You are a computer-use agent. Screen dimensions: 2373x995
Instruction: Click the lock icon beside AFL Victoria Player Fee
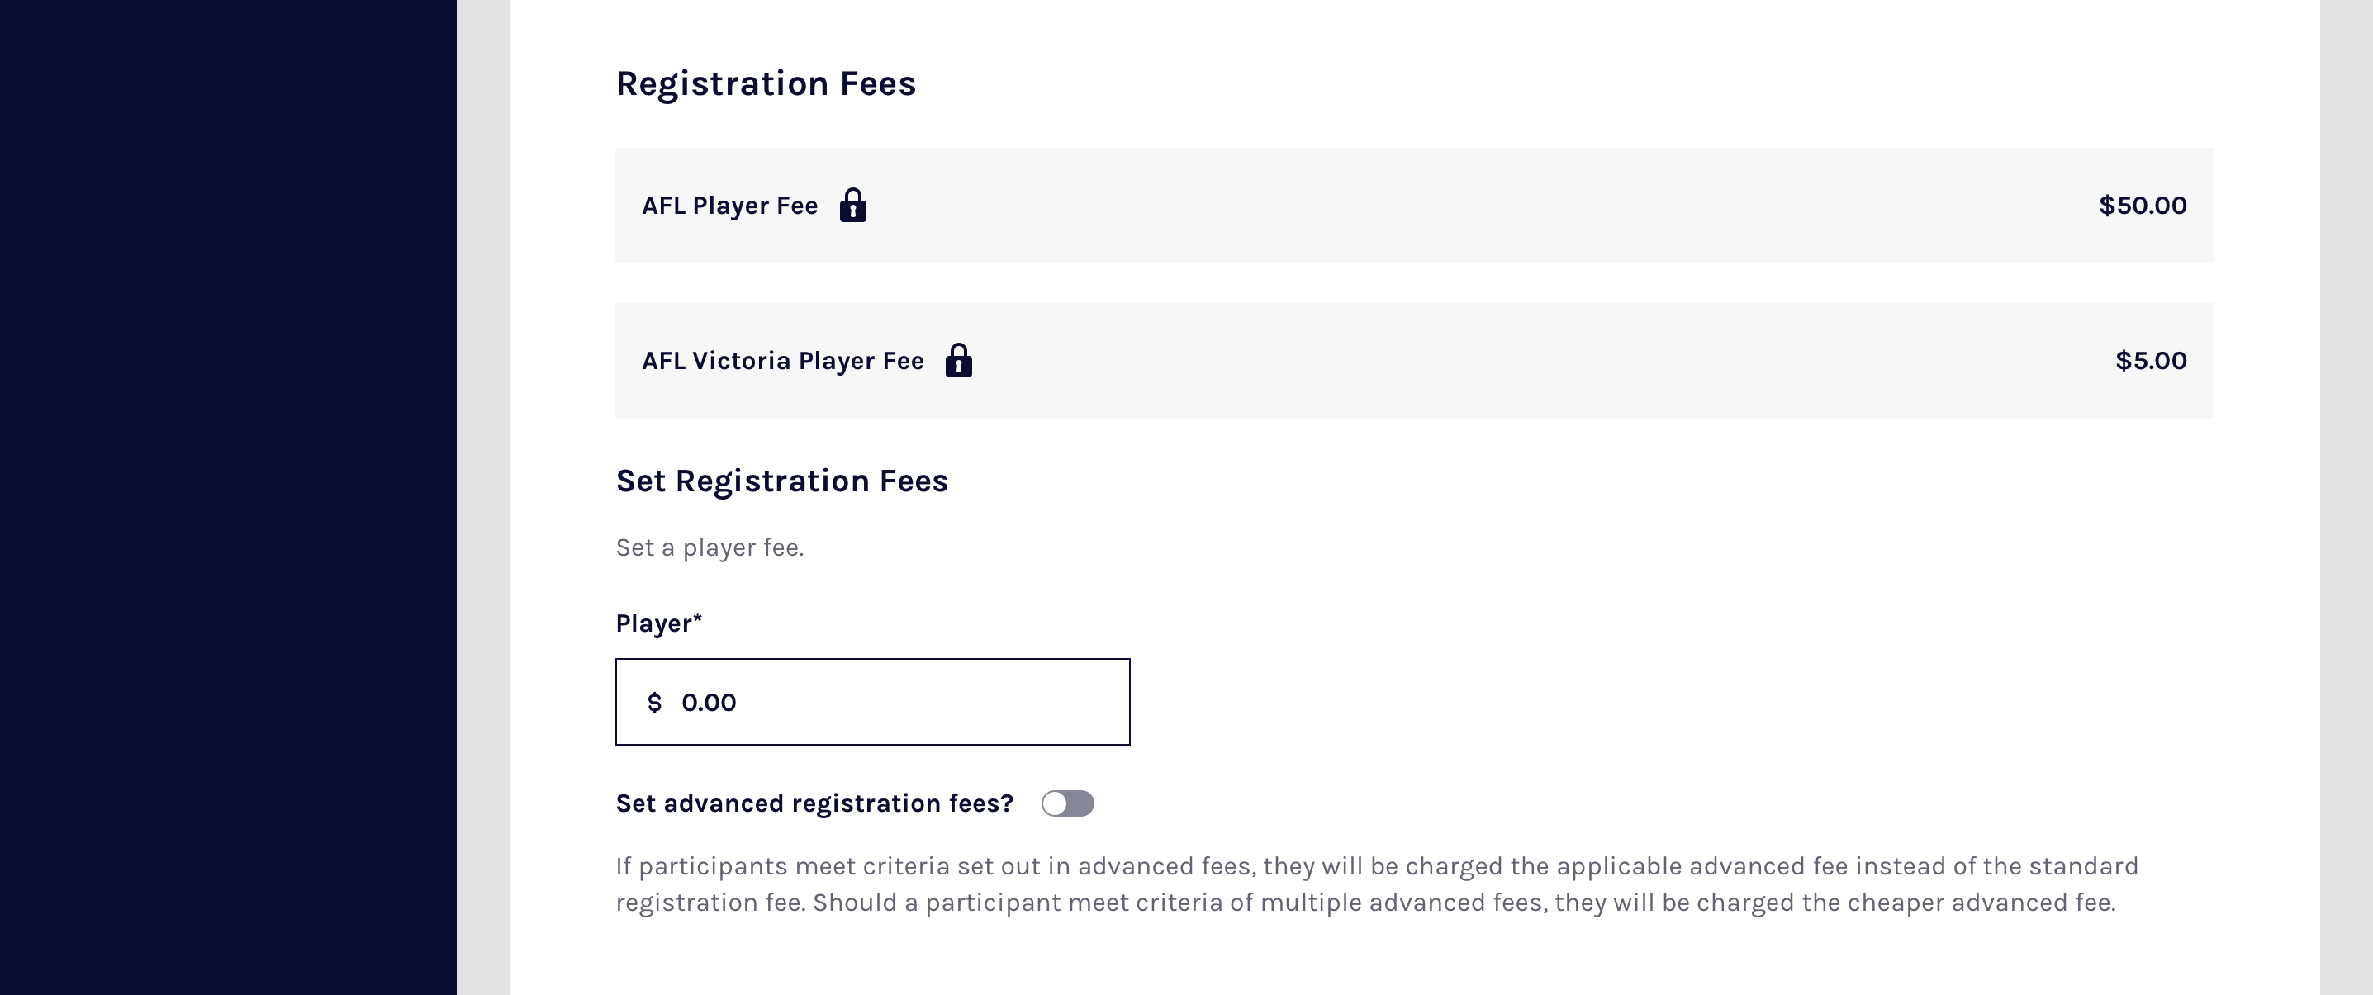click(958, 360)
